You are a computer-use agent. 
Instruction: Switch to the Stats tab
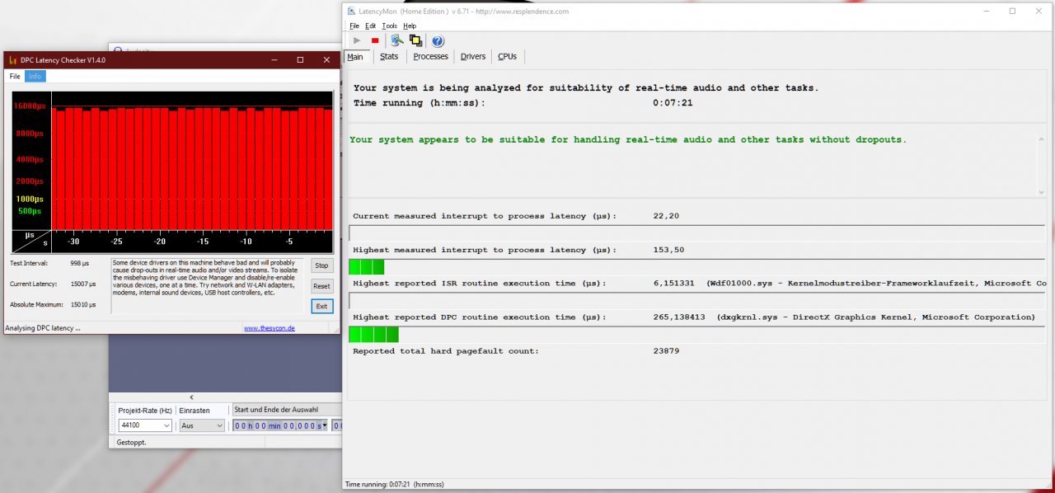[x=389, y=57]
